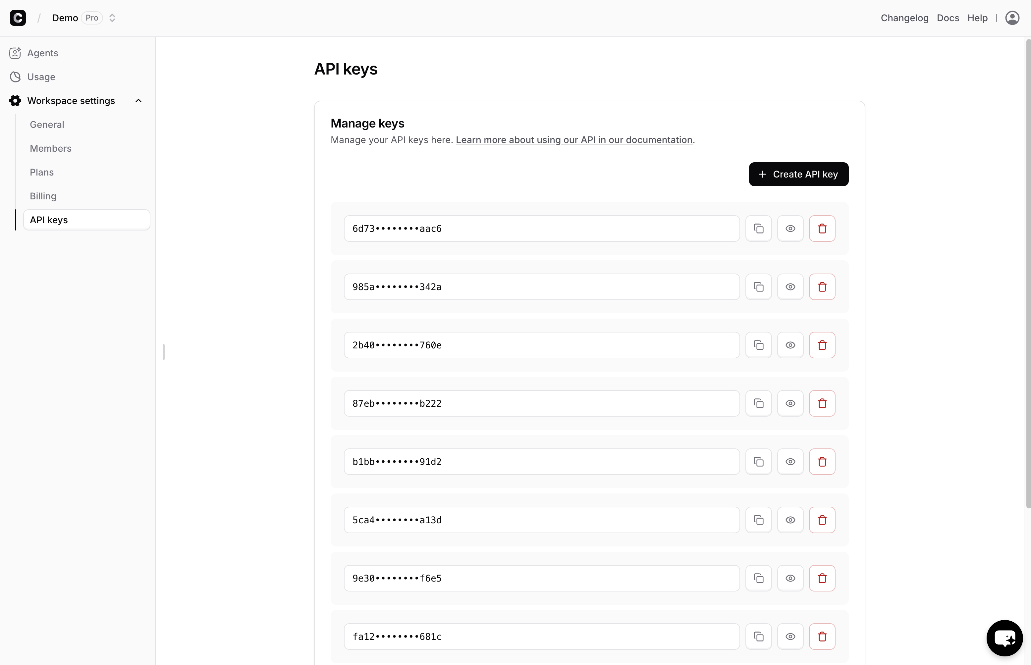Open the user account avatar menu
The width and height of the screenshot is (1031, 665).
1012,18
